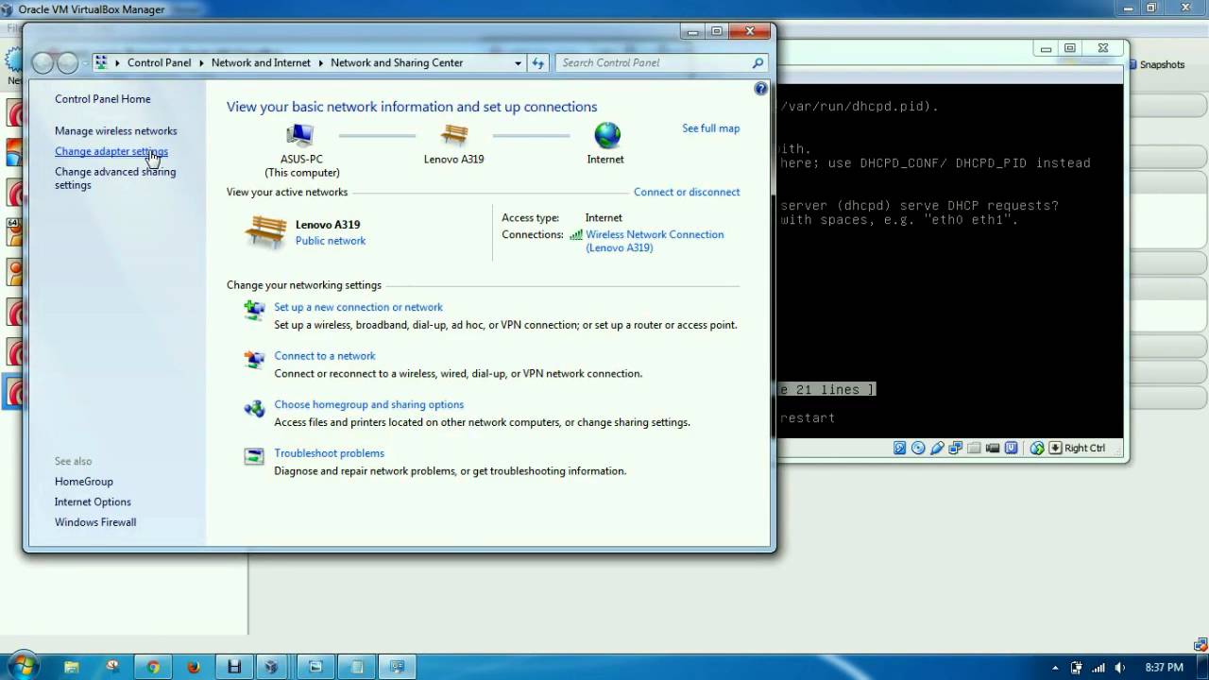1209x680 pixels.
Task: Click See full map link
Action: click(x=711, y=128)
